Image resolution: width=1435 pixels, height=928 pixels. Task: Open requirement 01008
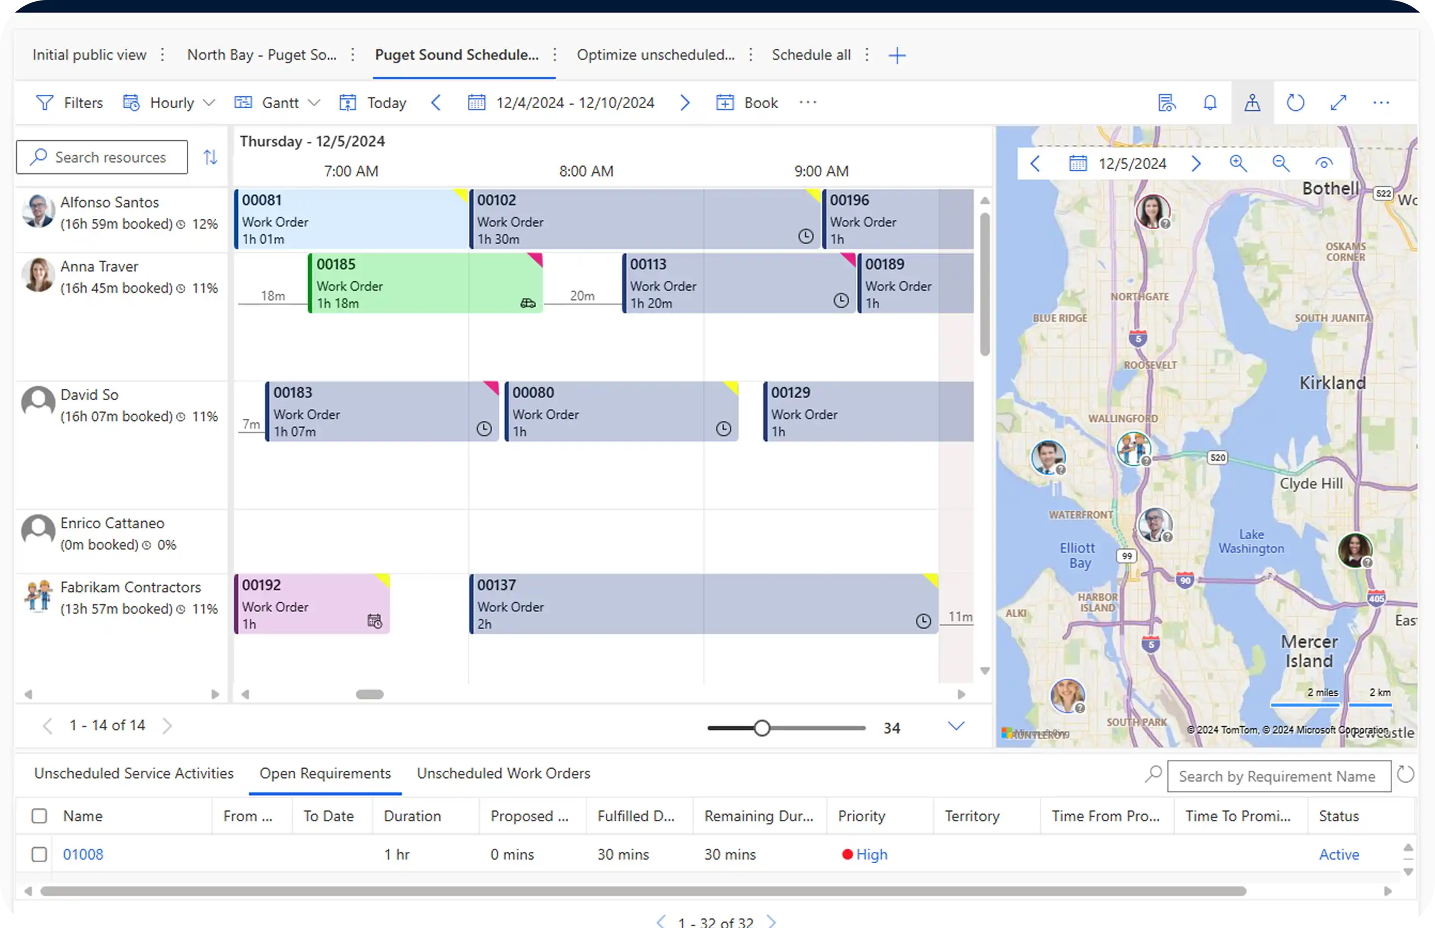coord(83,854)
